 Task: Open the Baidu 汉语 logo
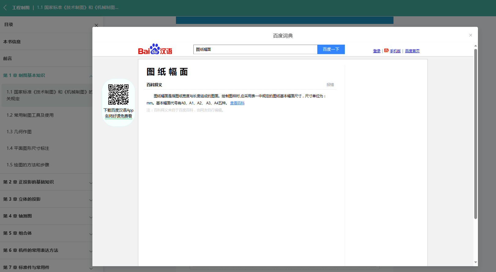155,49
